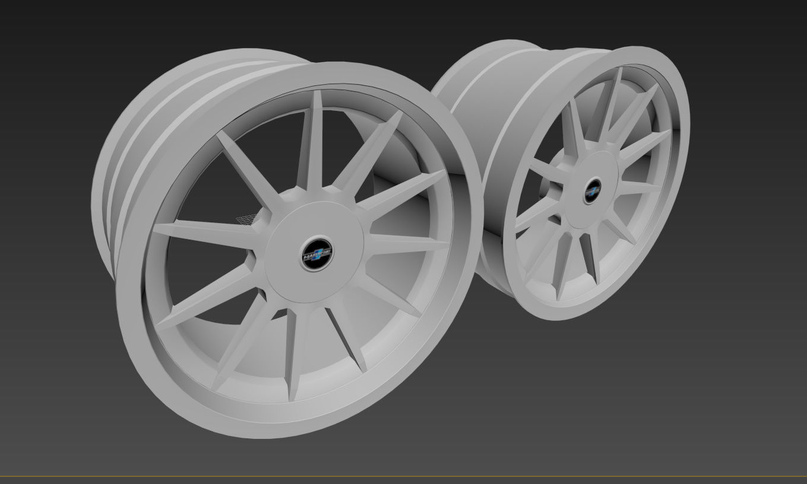Click the rear wheel's center cap logo

(x=592, y=190)
